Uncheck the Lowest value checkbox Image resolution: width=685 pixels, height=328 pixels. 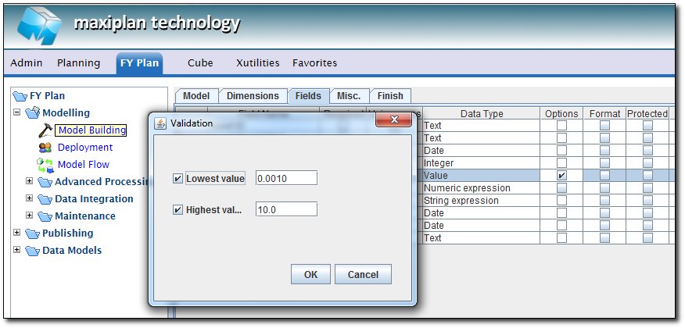pyautogui.click(x=178, y=179)
